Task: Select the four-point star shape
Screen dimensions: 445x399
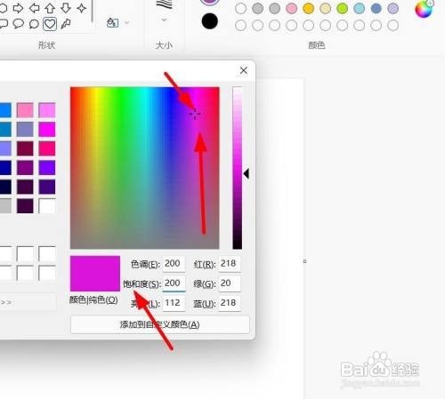Action: tap(81, 8)
